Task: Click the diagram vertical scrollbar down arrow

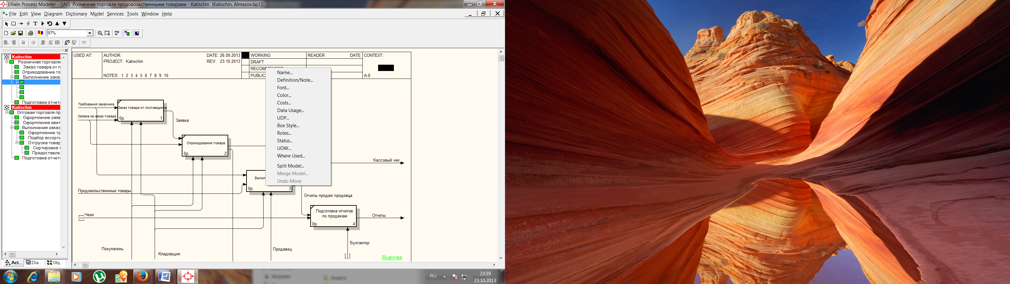Action: tap(501, 258)
